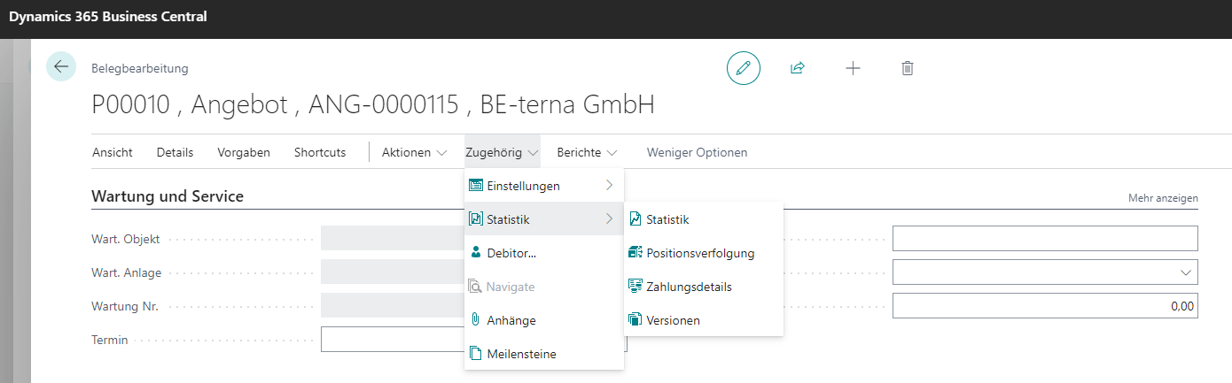
Task: Expand the Aktionen dropdown menu
Action: [x=414, y=152]
